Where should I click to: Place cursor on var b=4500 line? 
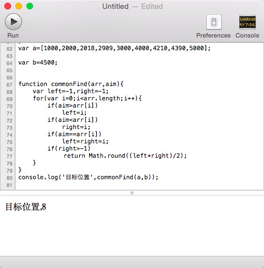pos(38,63)
